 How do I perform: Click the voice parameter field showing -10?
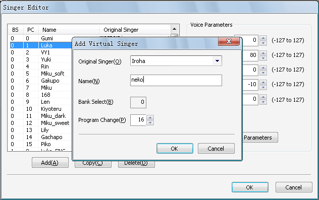[x=250, y=85]
